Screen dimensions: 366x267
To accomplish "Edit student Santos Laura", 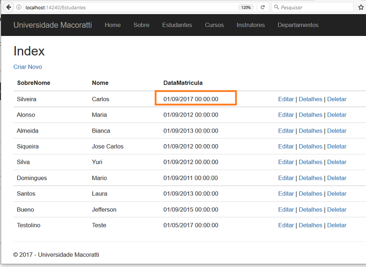I will tap(286, 194).
